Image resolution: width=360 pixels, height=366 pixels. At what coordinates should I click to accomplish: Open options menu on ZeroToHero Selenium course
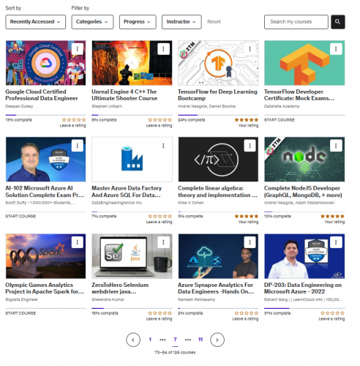[163, 242]
